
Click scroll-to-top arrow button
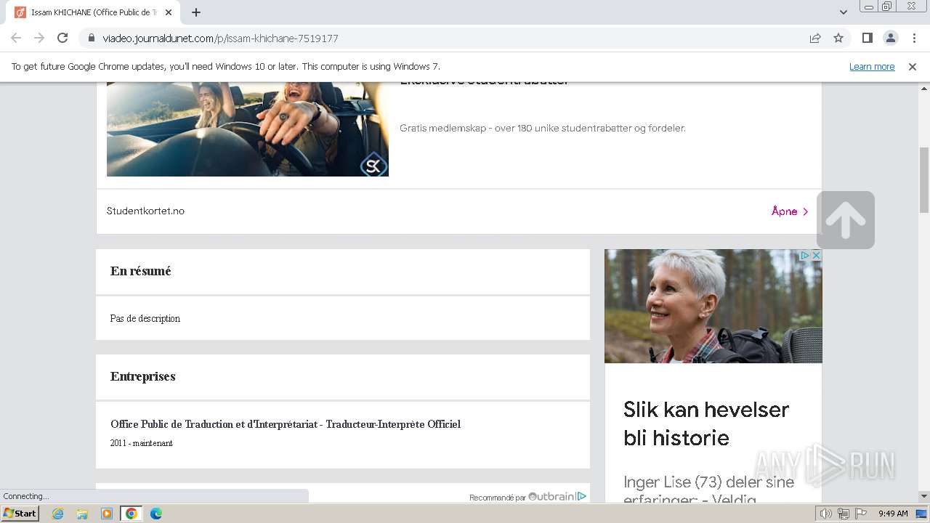point(846,220)
